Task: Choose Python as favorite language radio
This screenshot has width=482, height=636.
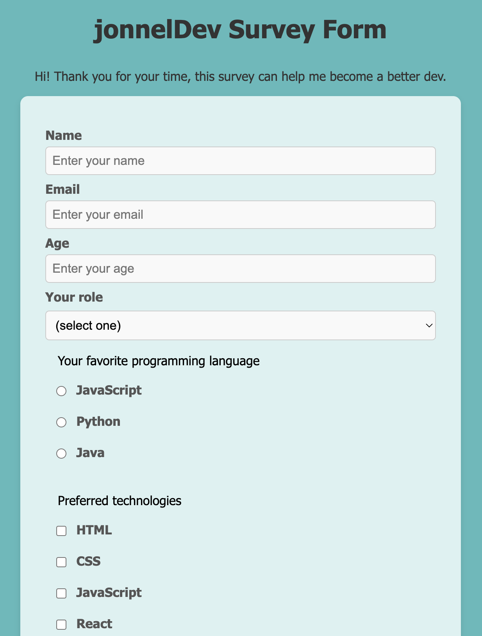Action: coord(61,422)
